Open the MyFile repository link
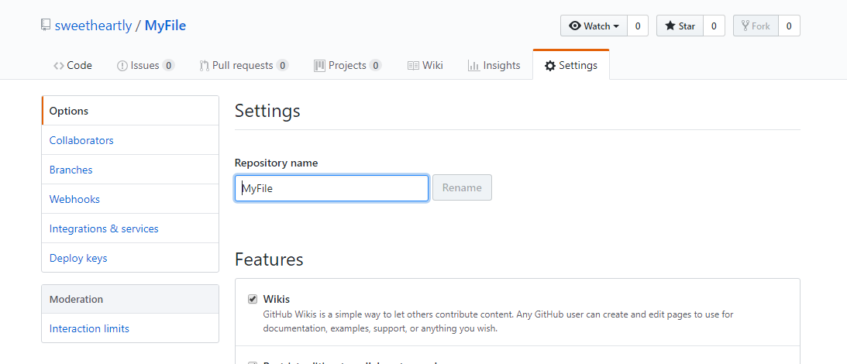The image size is (847, 364). click(x=165, y=26)
